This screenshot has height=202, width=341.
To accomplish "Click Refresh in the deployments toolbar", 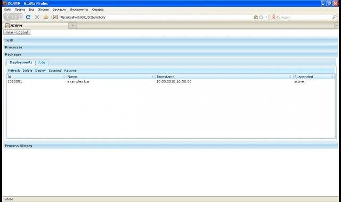I will [x=14, y=71].
